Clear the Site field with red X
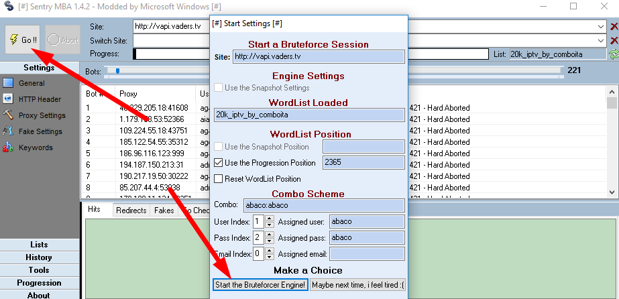 click(614, 27)
